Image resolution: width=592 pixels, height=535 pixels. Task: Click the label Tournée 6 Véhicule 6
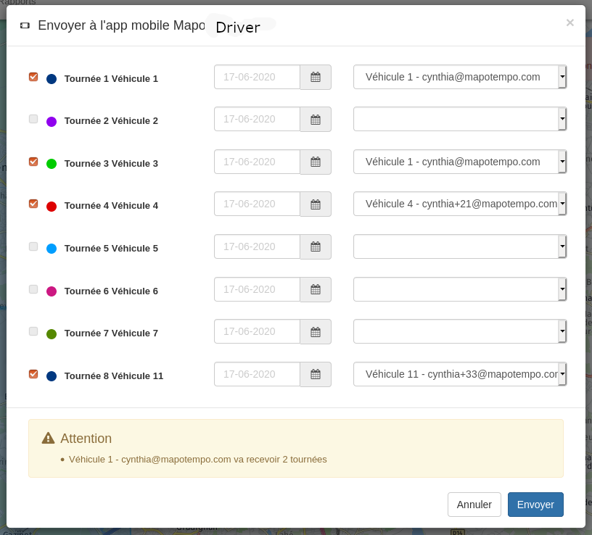[111, 291]
